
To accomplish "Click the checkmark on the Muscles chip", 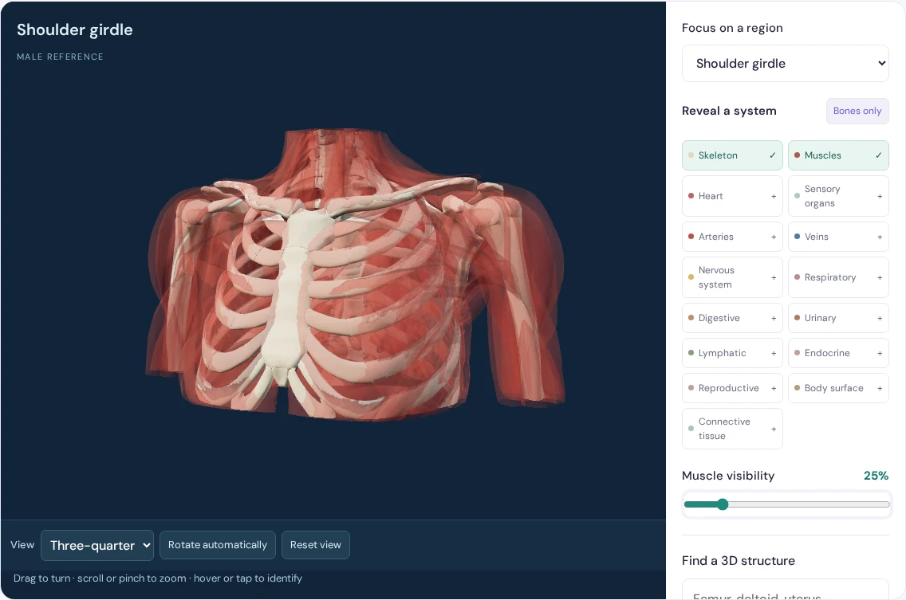I will tap(879, 155).
